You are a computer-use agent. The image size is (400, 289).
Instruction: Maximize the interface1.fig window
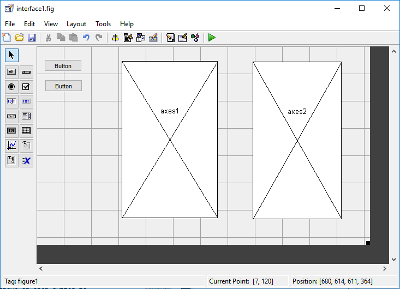(x=362, y=8)
